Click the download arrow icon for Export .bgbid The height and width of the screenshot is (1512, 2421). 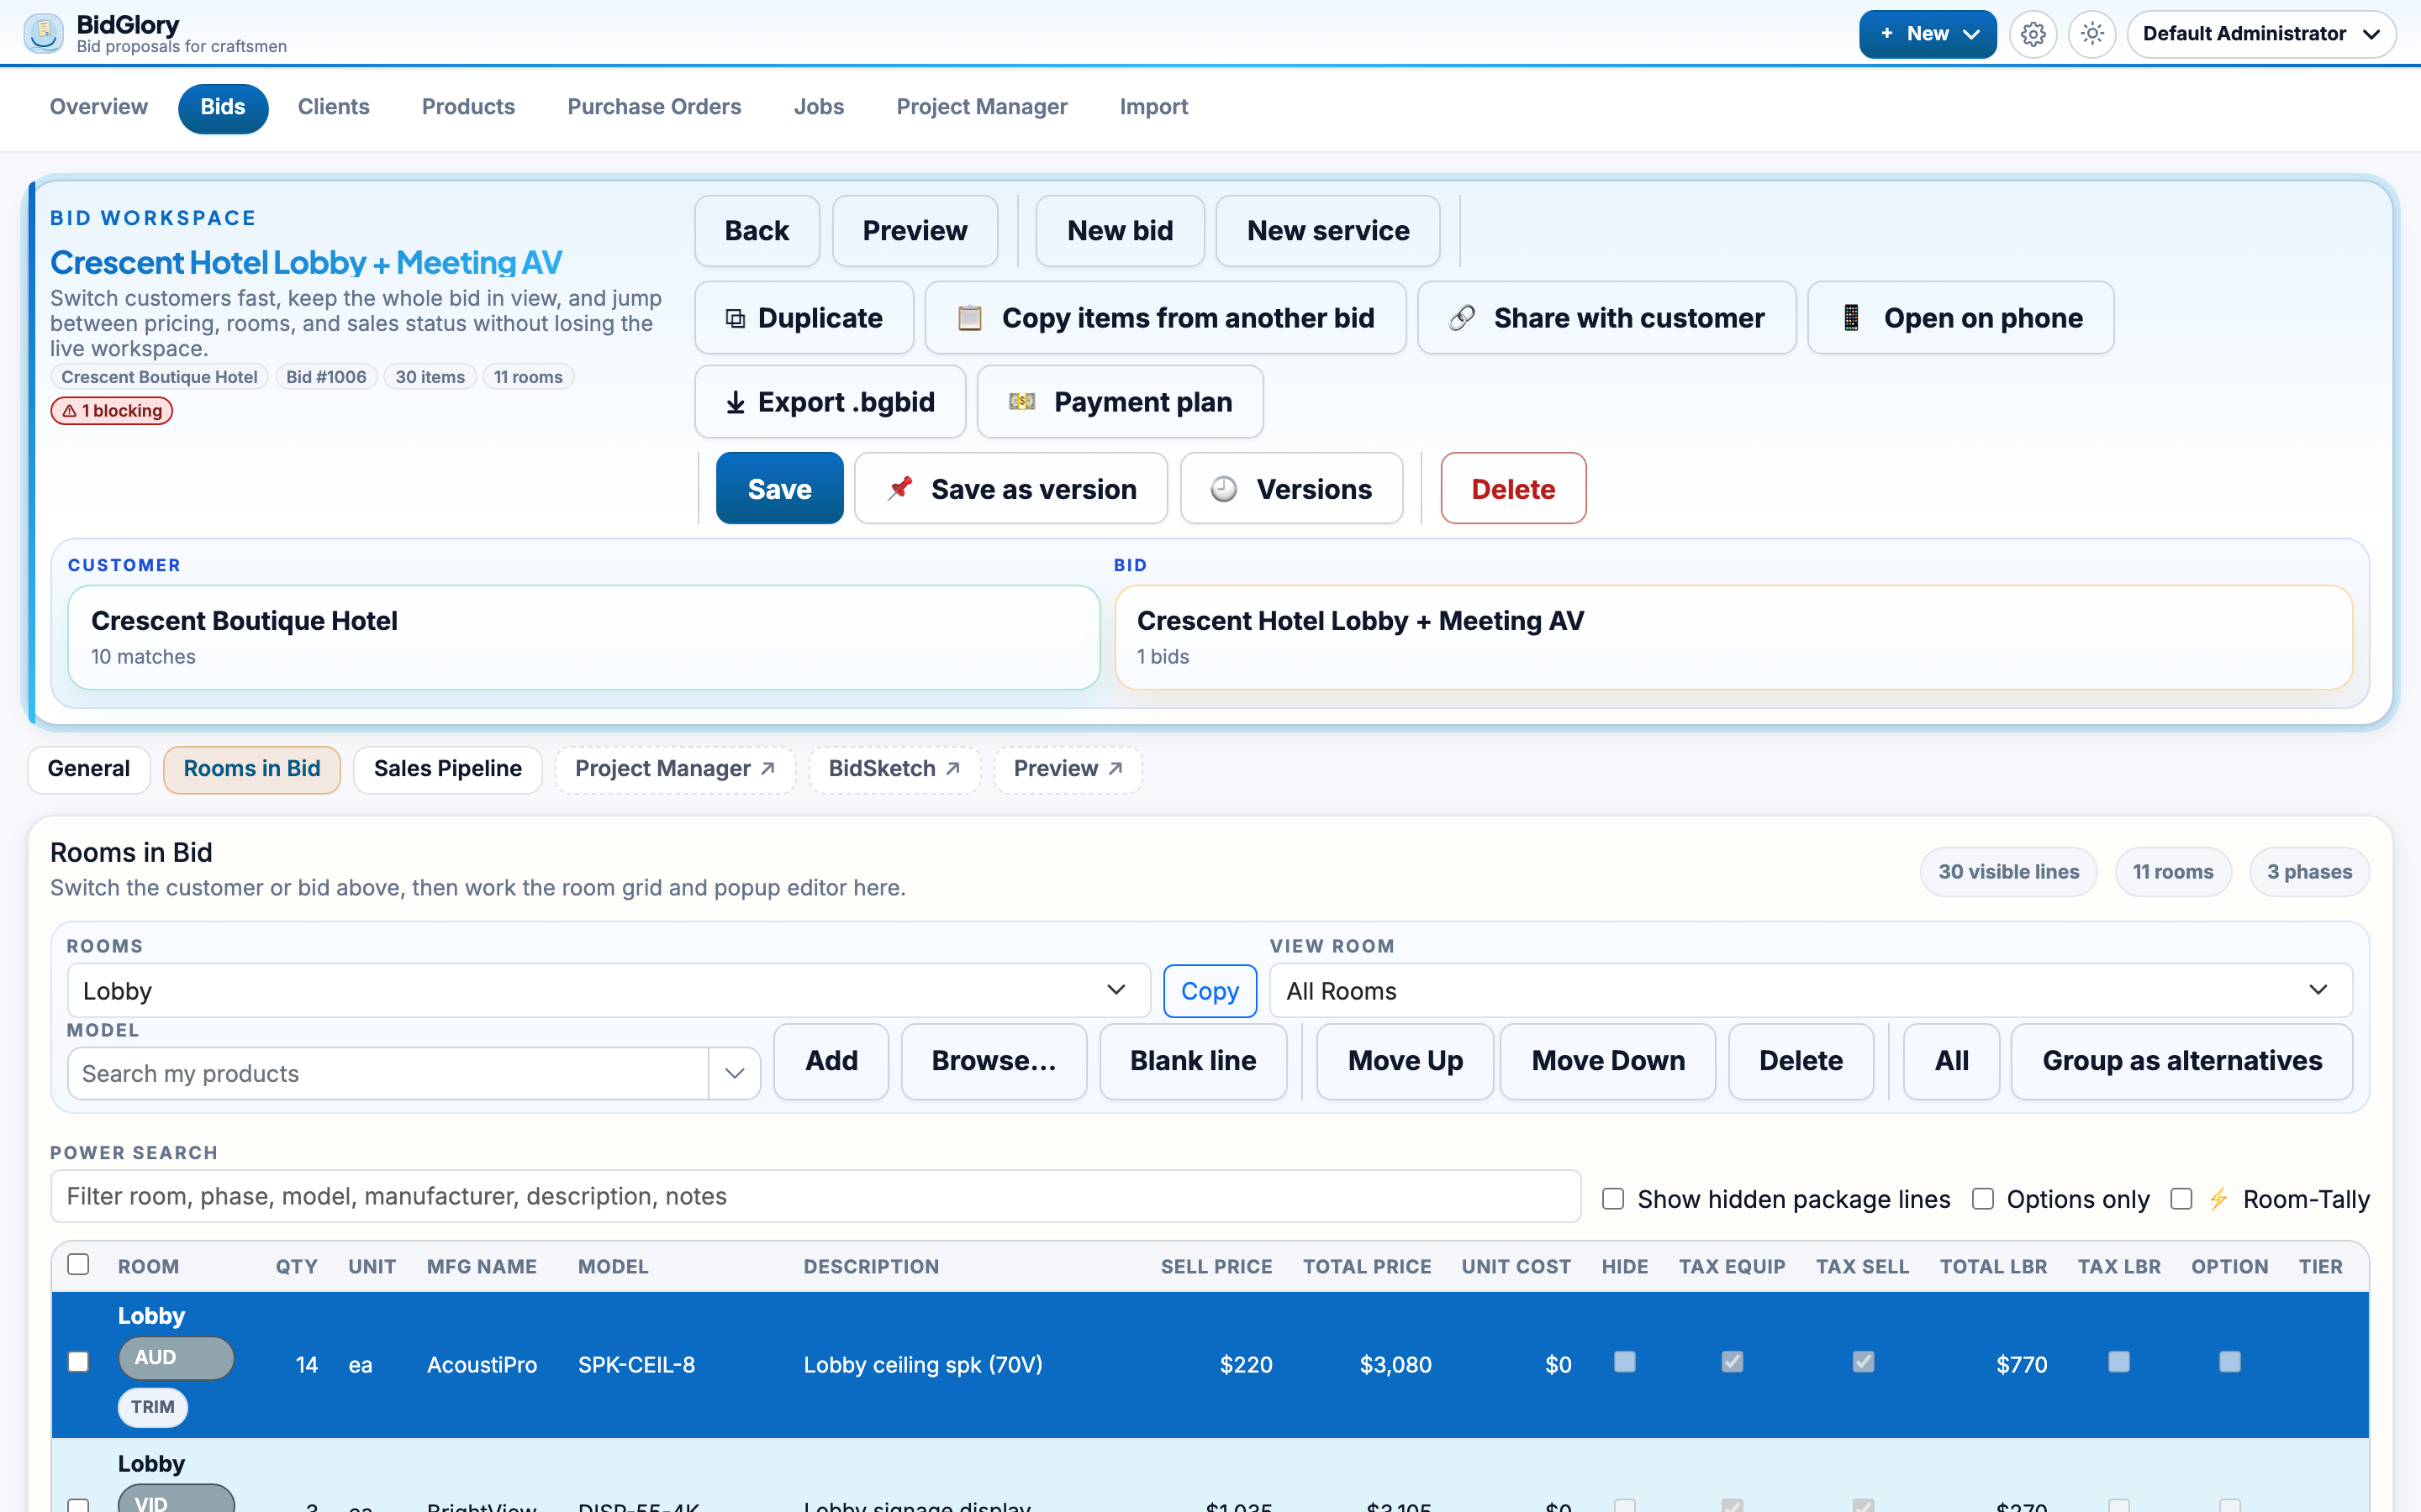(x=736, y=402)
